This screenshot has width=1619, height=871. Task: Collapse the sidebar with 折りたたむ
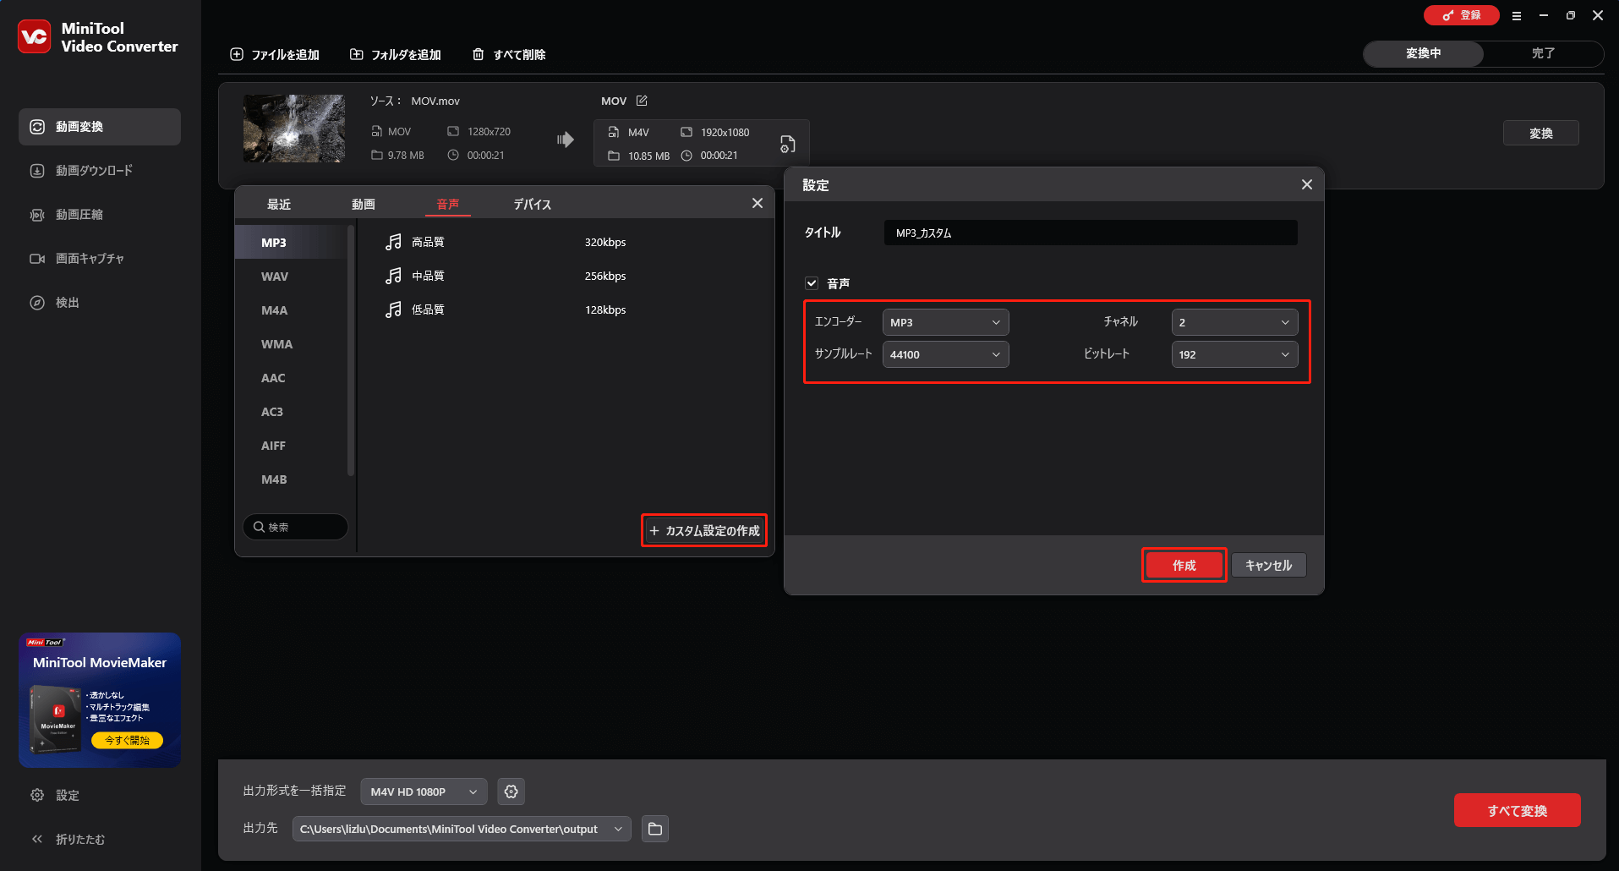pyautogui.click(x=68, y=839)
